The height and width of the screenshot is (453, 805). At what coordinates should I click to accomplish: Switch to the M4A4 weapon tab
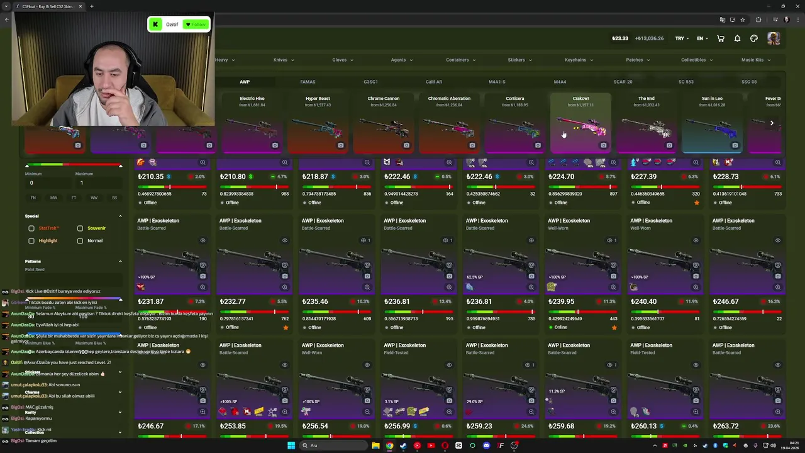pos(560,82)
